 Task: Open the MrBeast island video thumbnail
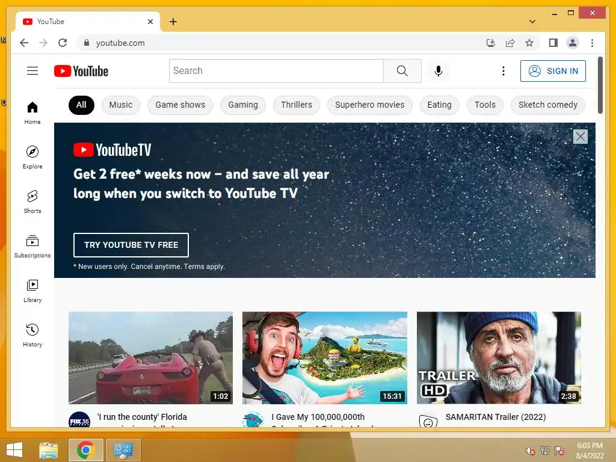click(324, 357)
